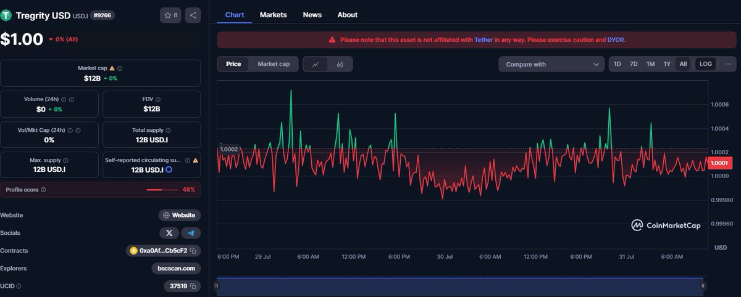Open the bscscan.com explorer link
This screenshot has height=297, width=741.
pos(176,269)
